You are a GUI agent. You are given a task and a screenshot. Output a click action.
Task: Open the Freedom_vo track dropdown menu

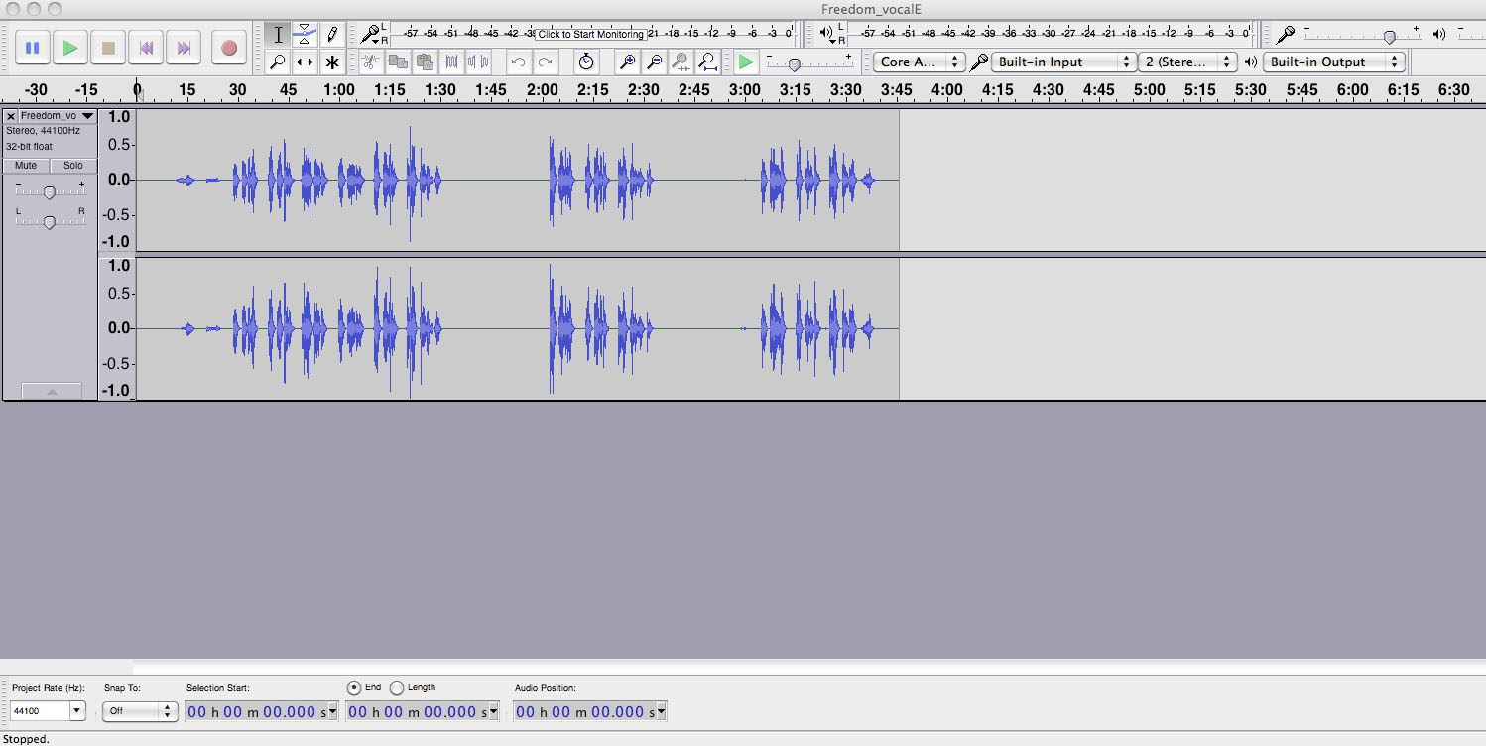pyautogui.click(x=87, y=116)
